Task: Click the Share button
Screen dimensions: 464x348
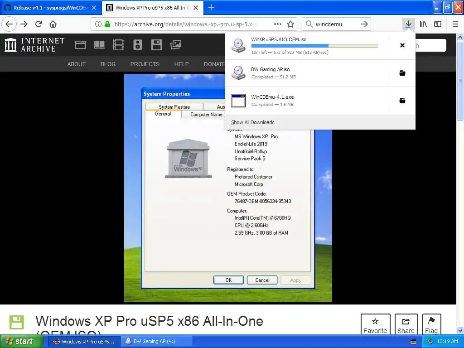Action: coord(406,325)
